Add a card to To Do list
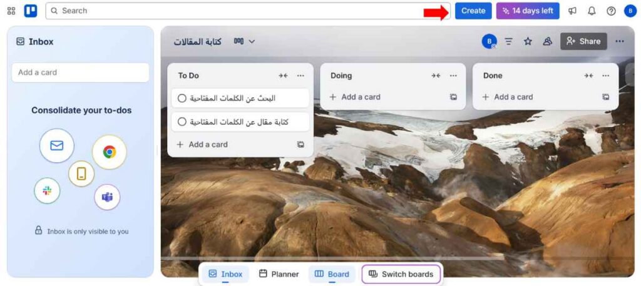 [202, 144]
